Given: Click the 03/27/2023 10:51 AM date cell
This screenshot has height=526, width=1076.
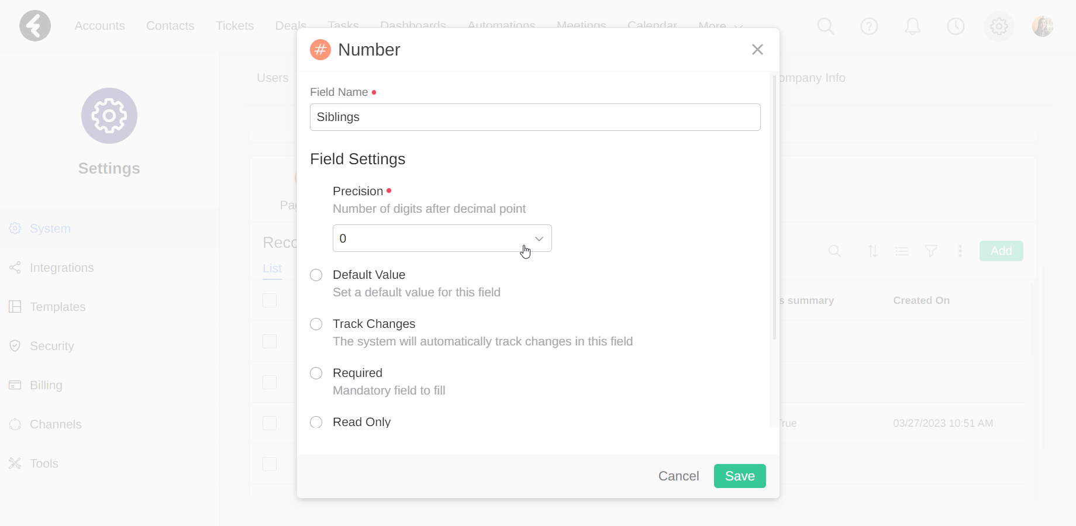Looking at the screenshot, I should pyautogui.click(x=943, y=423).
